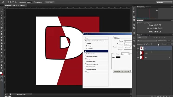Enable Тень (drop shadow) checkbox

click(x=85, y=72)
